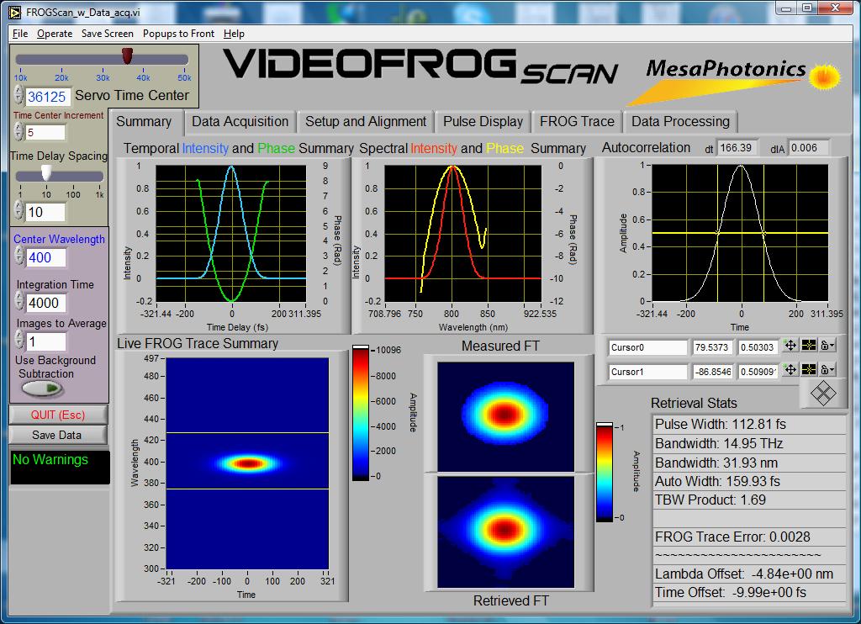Click Integration Time stepper arrows
861x624 pixels.
pos(18,303)
